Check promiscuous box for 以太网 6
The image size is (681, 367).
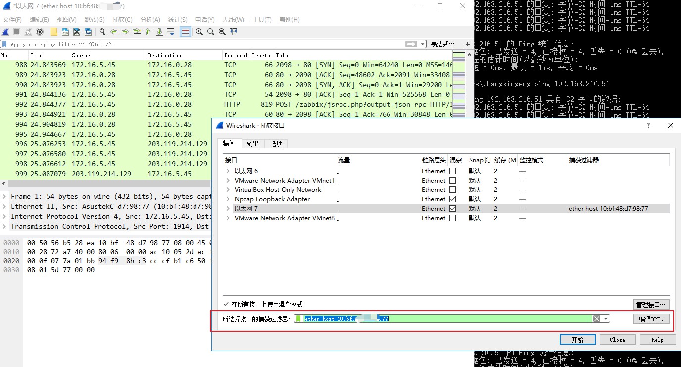pos(452,171)
